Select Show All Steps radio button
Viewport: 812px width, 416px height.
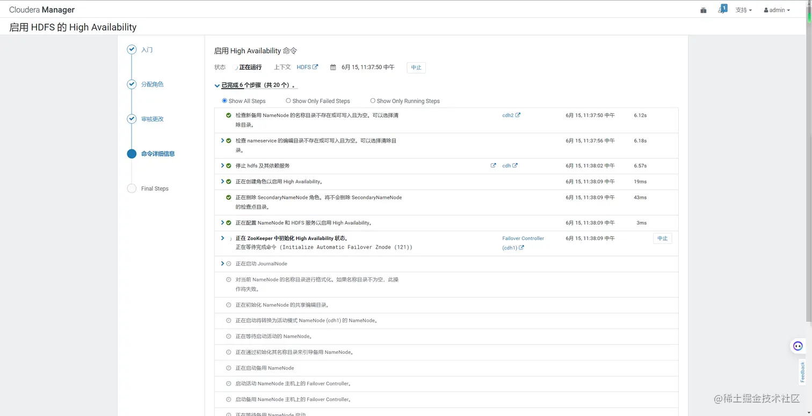(224, 101)
